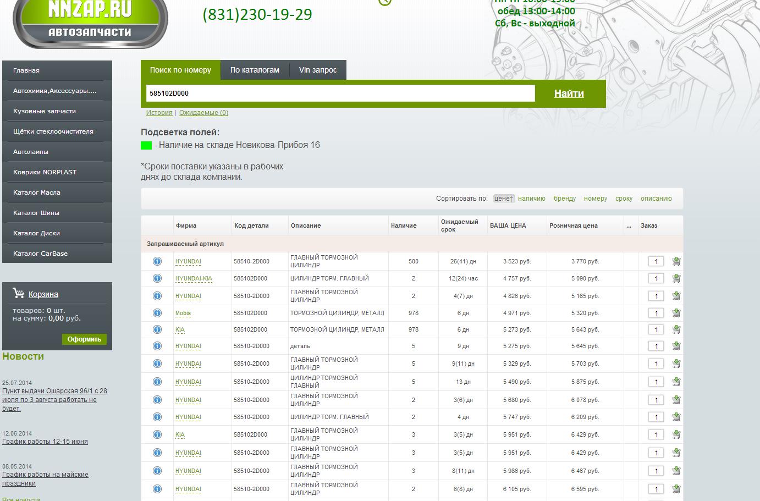Click the part number search field
Image resolution: width=760 pixels, height=501 pixels.
coord(340,93)
